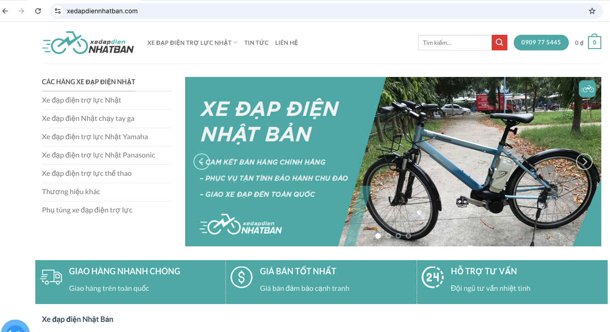Open Thương hiệu khác category
This screenshot has width=610, height=332.
click(x=71, y=192)
